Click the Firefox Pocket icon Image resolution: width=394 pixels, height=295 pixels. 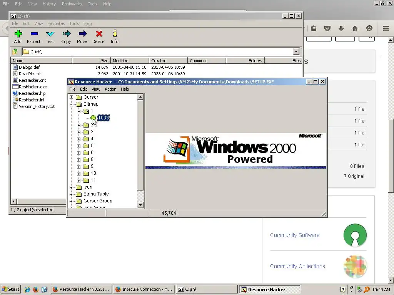(x=327, y=28)
